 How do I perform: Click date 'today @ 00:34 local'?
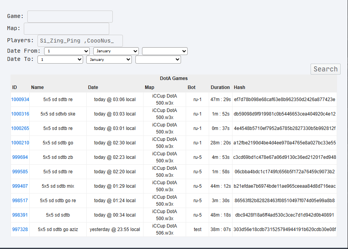(115, 215)
